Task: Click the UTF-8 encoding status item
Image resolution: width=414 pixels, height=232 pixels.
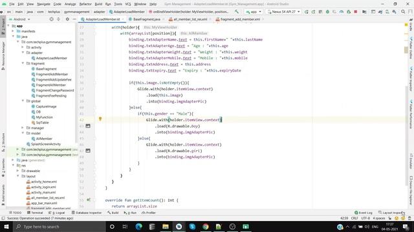Action: click(x=365, y=218)
